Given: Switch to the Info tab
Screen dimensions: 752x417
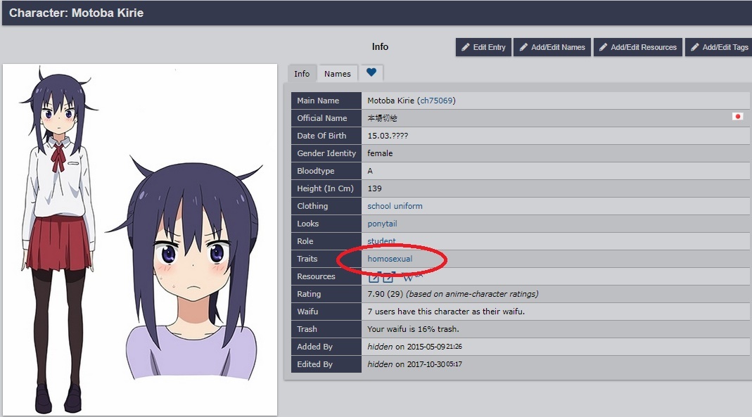Looking at the screenshot, I should coord(302,74).
